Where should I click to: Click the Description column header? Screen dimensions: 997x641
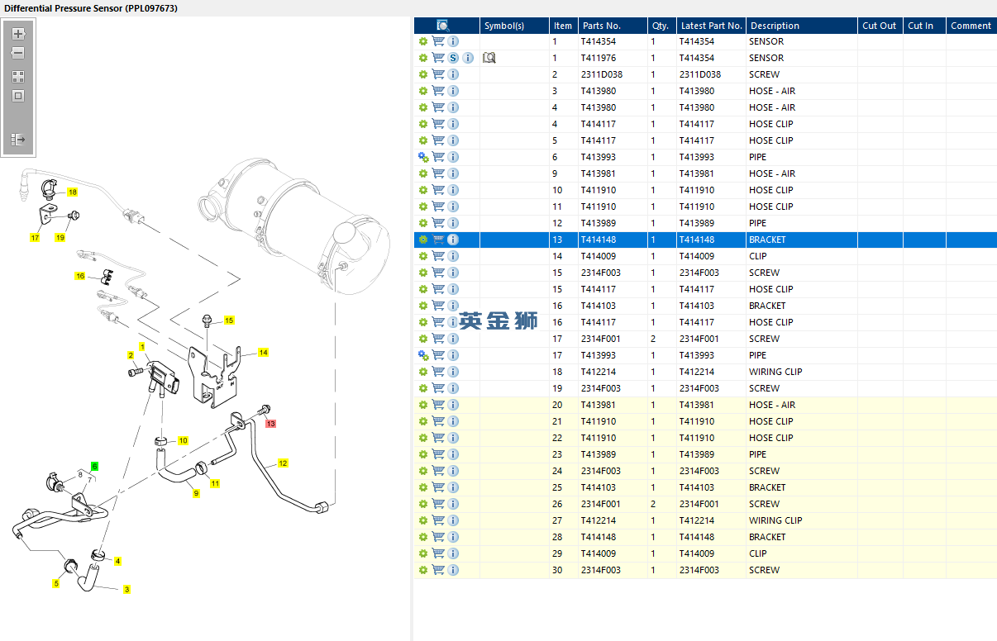801,26
